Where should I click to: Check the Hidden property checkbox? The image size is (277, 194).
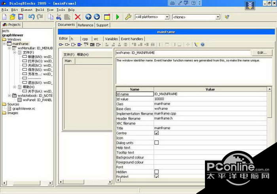[x=157, y=171]
